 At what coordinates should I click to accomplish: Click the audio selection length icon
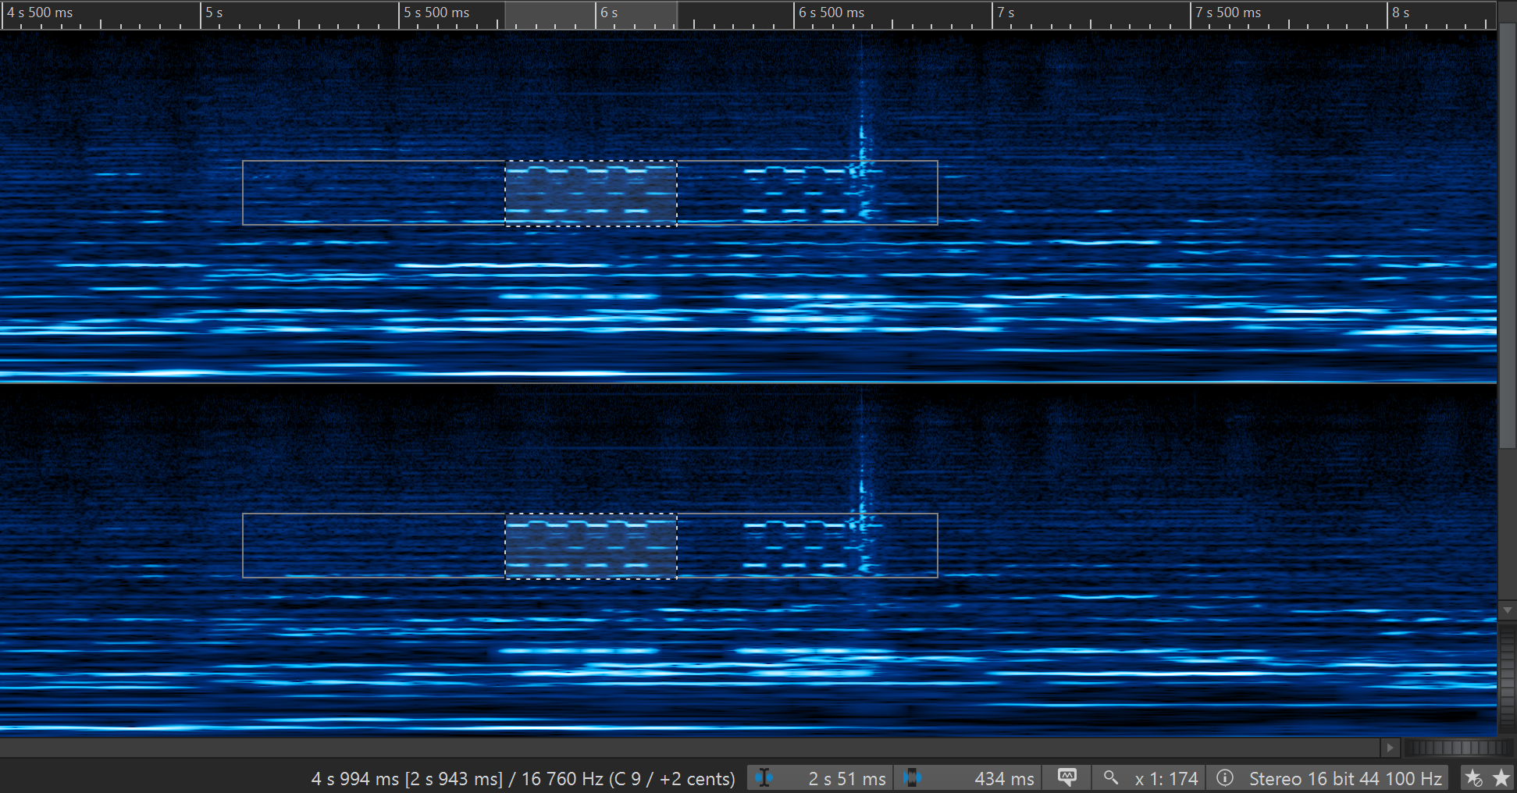(911, 778)
